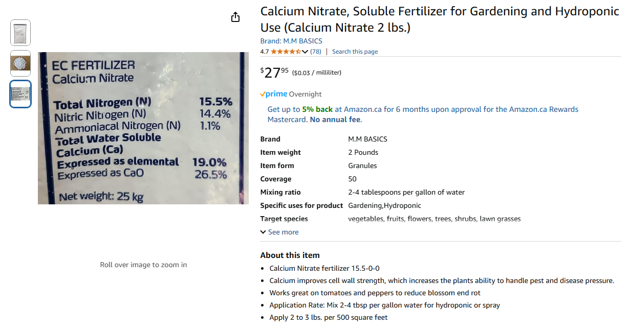Screen dimensions: 630x330
Task: Click the product title Calcium Nitrate heading
Action: coord(440,19)
